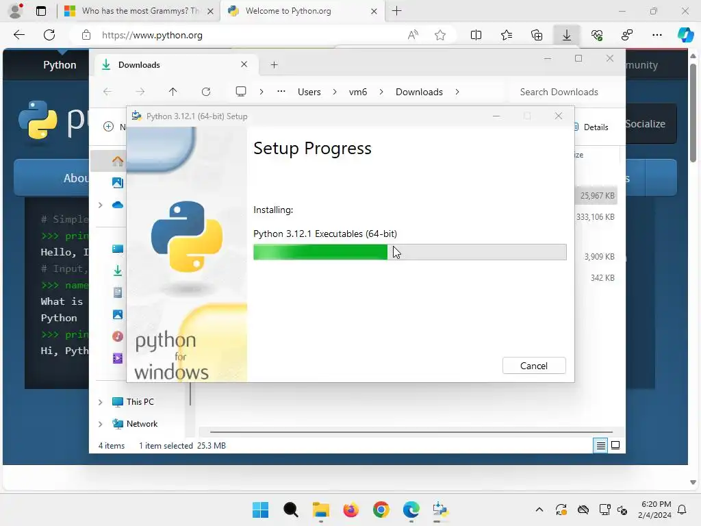Open Edge Settings and more menu

click(x=657, y=35)
